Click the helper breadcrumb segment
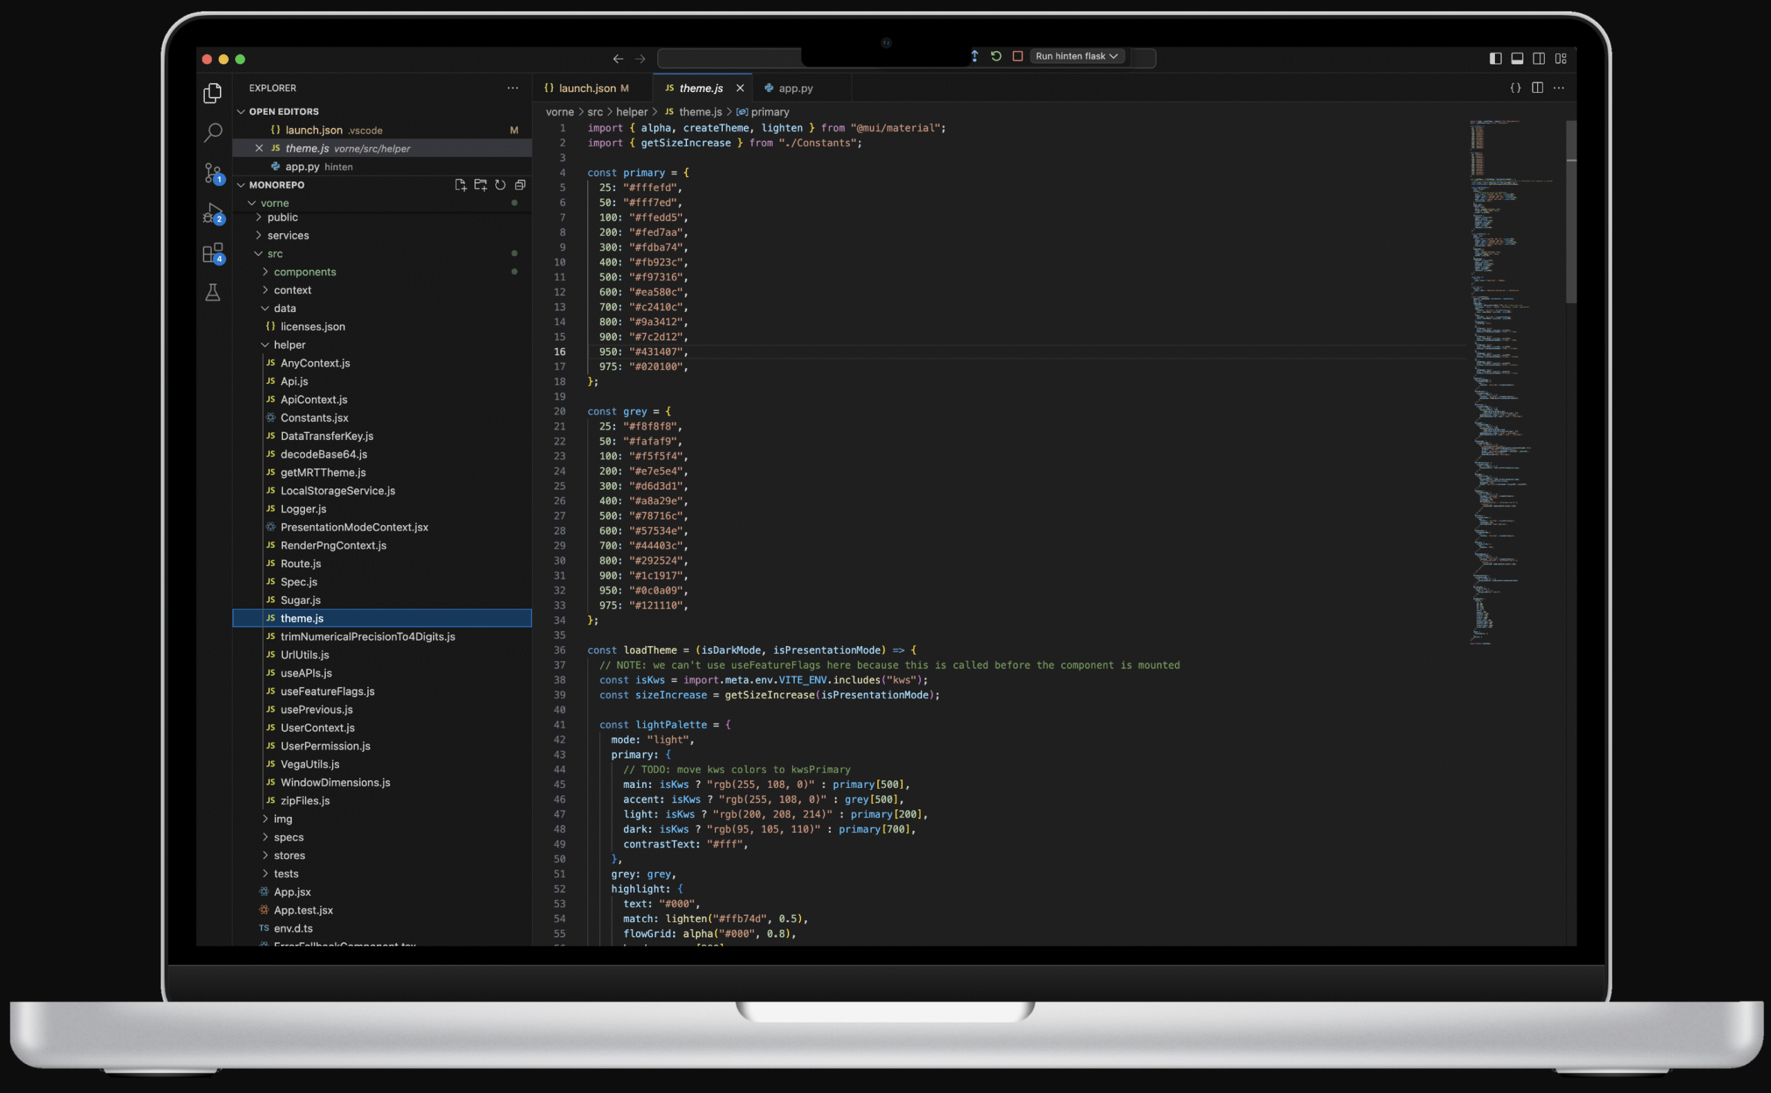 click(631, 112)
